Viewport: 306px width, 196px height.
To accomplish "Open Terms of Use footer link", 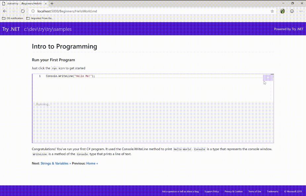I will click(255, 191).
